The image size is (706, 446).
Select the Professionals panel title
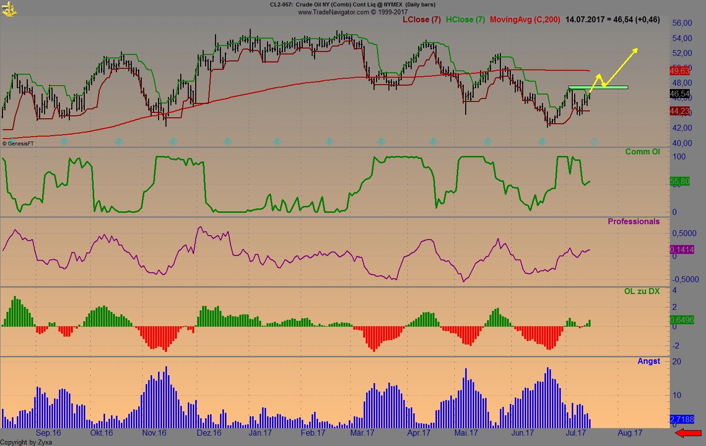[x=634, y=221]
